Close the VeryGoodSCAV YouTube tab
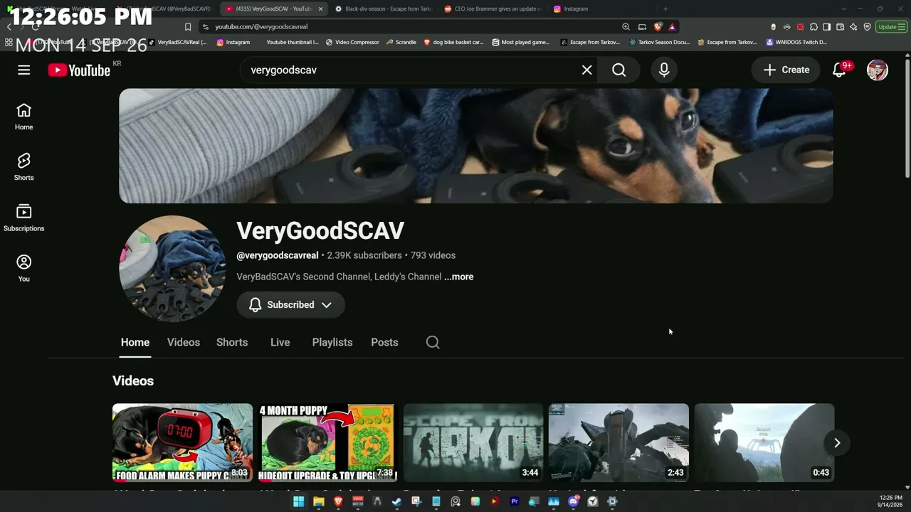911x512 pixels. (320, 9)
